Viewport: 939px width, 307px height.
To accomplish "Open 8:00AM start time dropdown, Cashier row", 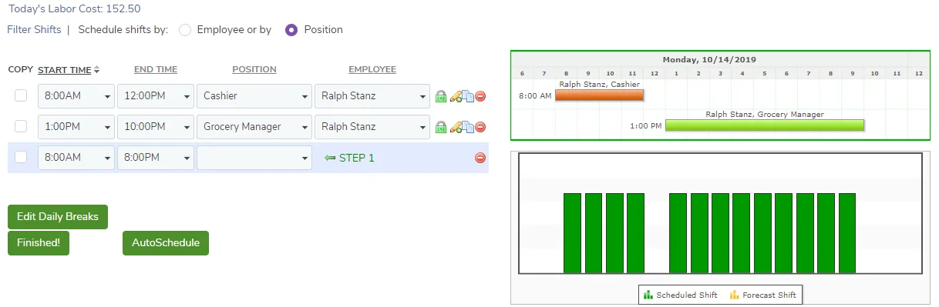I will (76, 96).
